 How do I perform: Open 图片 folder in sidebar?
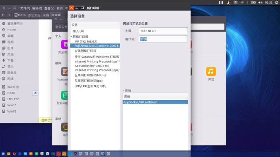[x=11, y=48]
